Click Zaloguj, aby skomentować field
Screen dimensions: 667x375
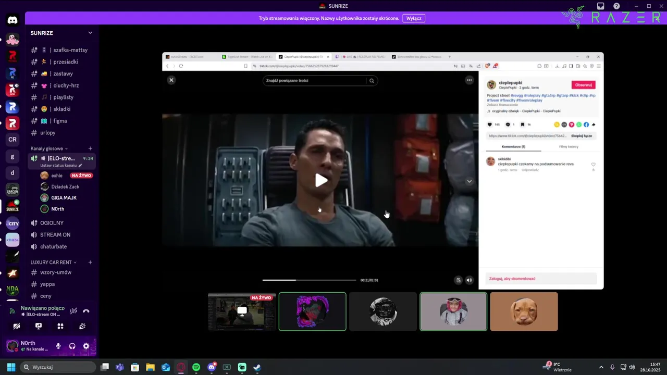click(541, 279)
